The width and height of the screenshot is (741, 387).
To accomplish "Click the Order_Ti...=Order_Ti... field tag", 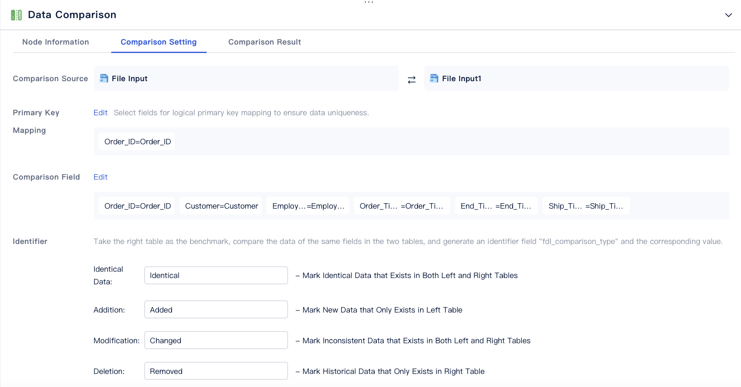I will tap(402, 206).
